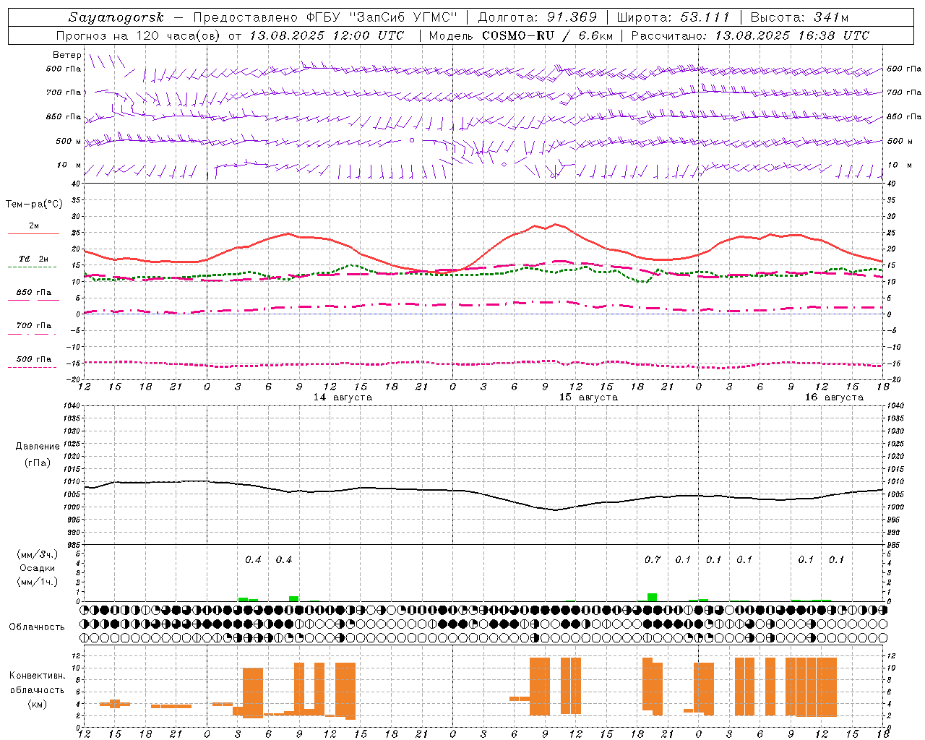Viewport: 925px width, 740px height.
Task: Click the red solid 2м legend line
Action: click(33, 233)
